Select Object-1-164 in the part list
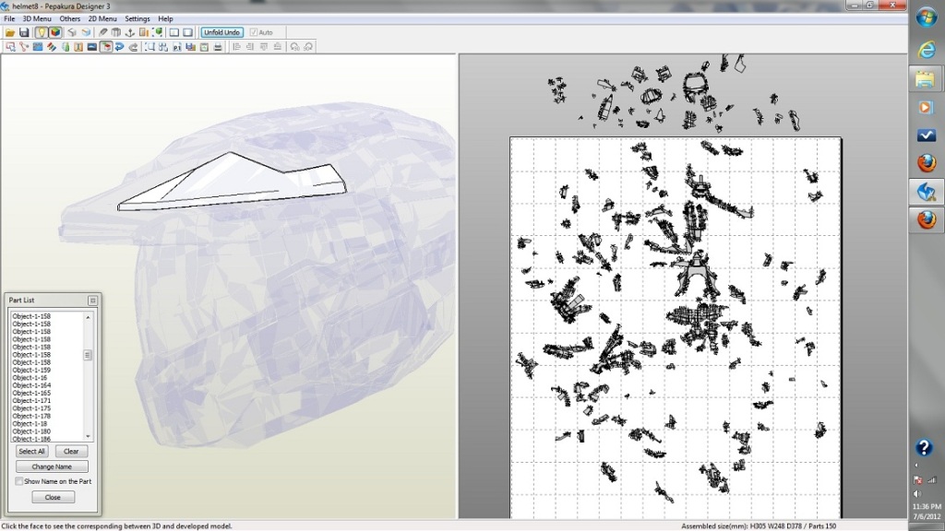 [x=31, y=385]
